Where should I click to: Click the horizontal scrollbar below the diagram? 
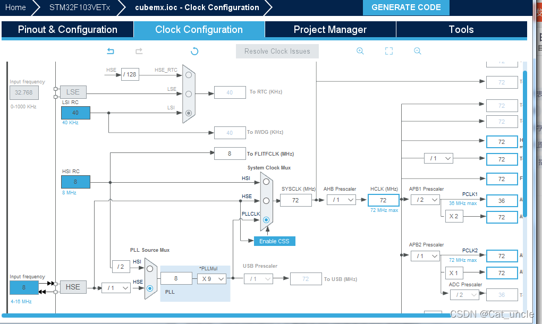(228, 316)
